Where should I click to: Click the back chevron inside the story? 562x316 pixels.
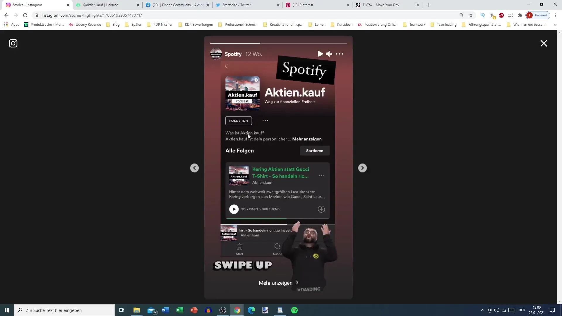pyautogui.click(x=226, y=66)
